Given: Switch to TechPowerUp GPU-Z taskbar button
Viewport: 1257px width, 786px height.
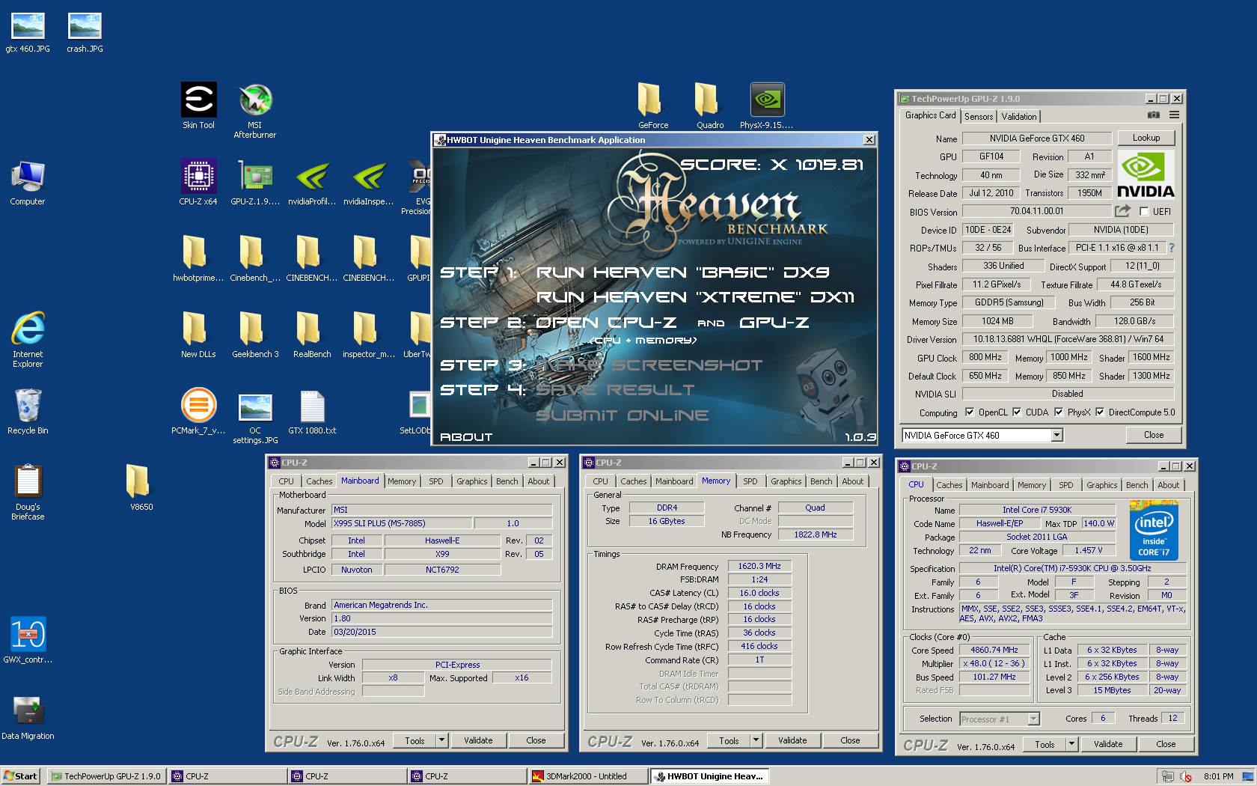Looking at the screenshot, I should 106,776.
